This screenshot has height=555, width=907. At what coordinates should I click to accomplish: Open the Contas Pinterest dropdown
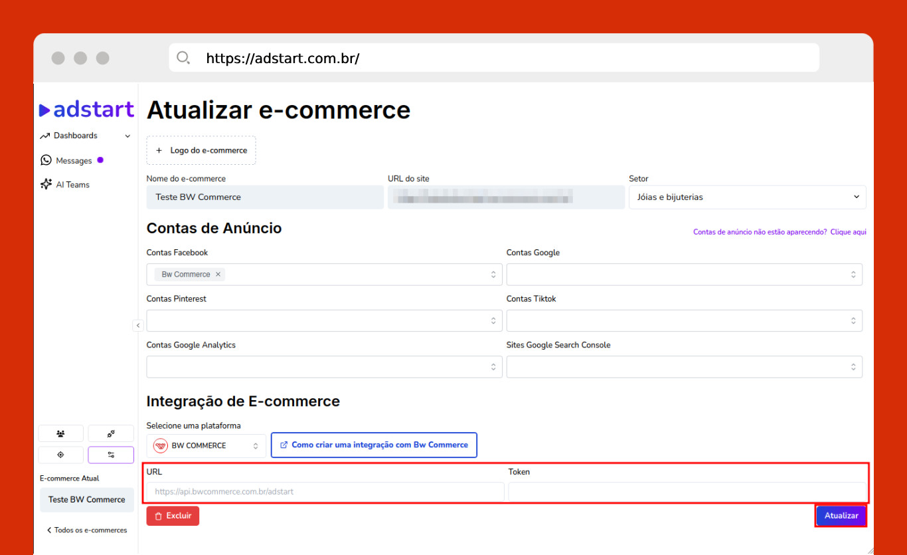[x=325, y=321]
